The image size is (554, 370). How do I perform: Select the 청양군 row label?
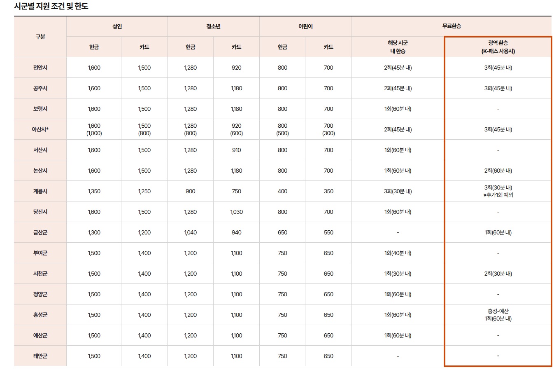click(40, 294)
